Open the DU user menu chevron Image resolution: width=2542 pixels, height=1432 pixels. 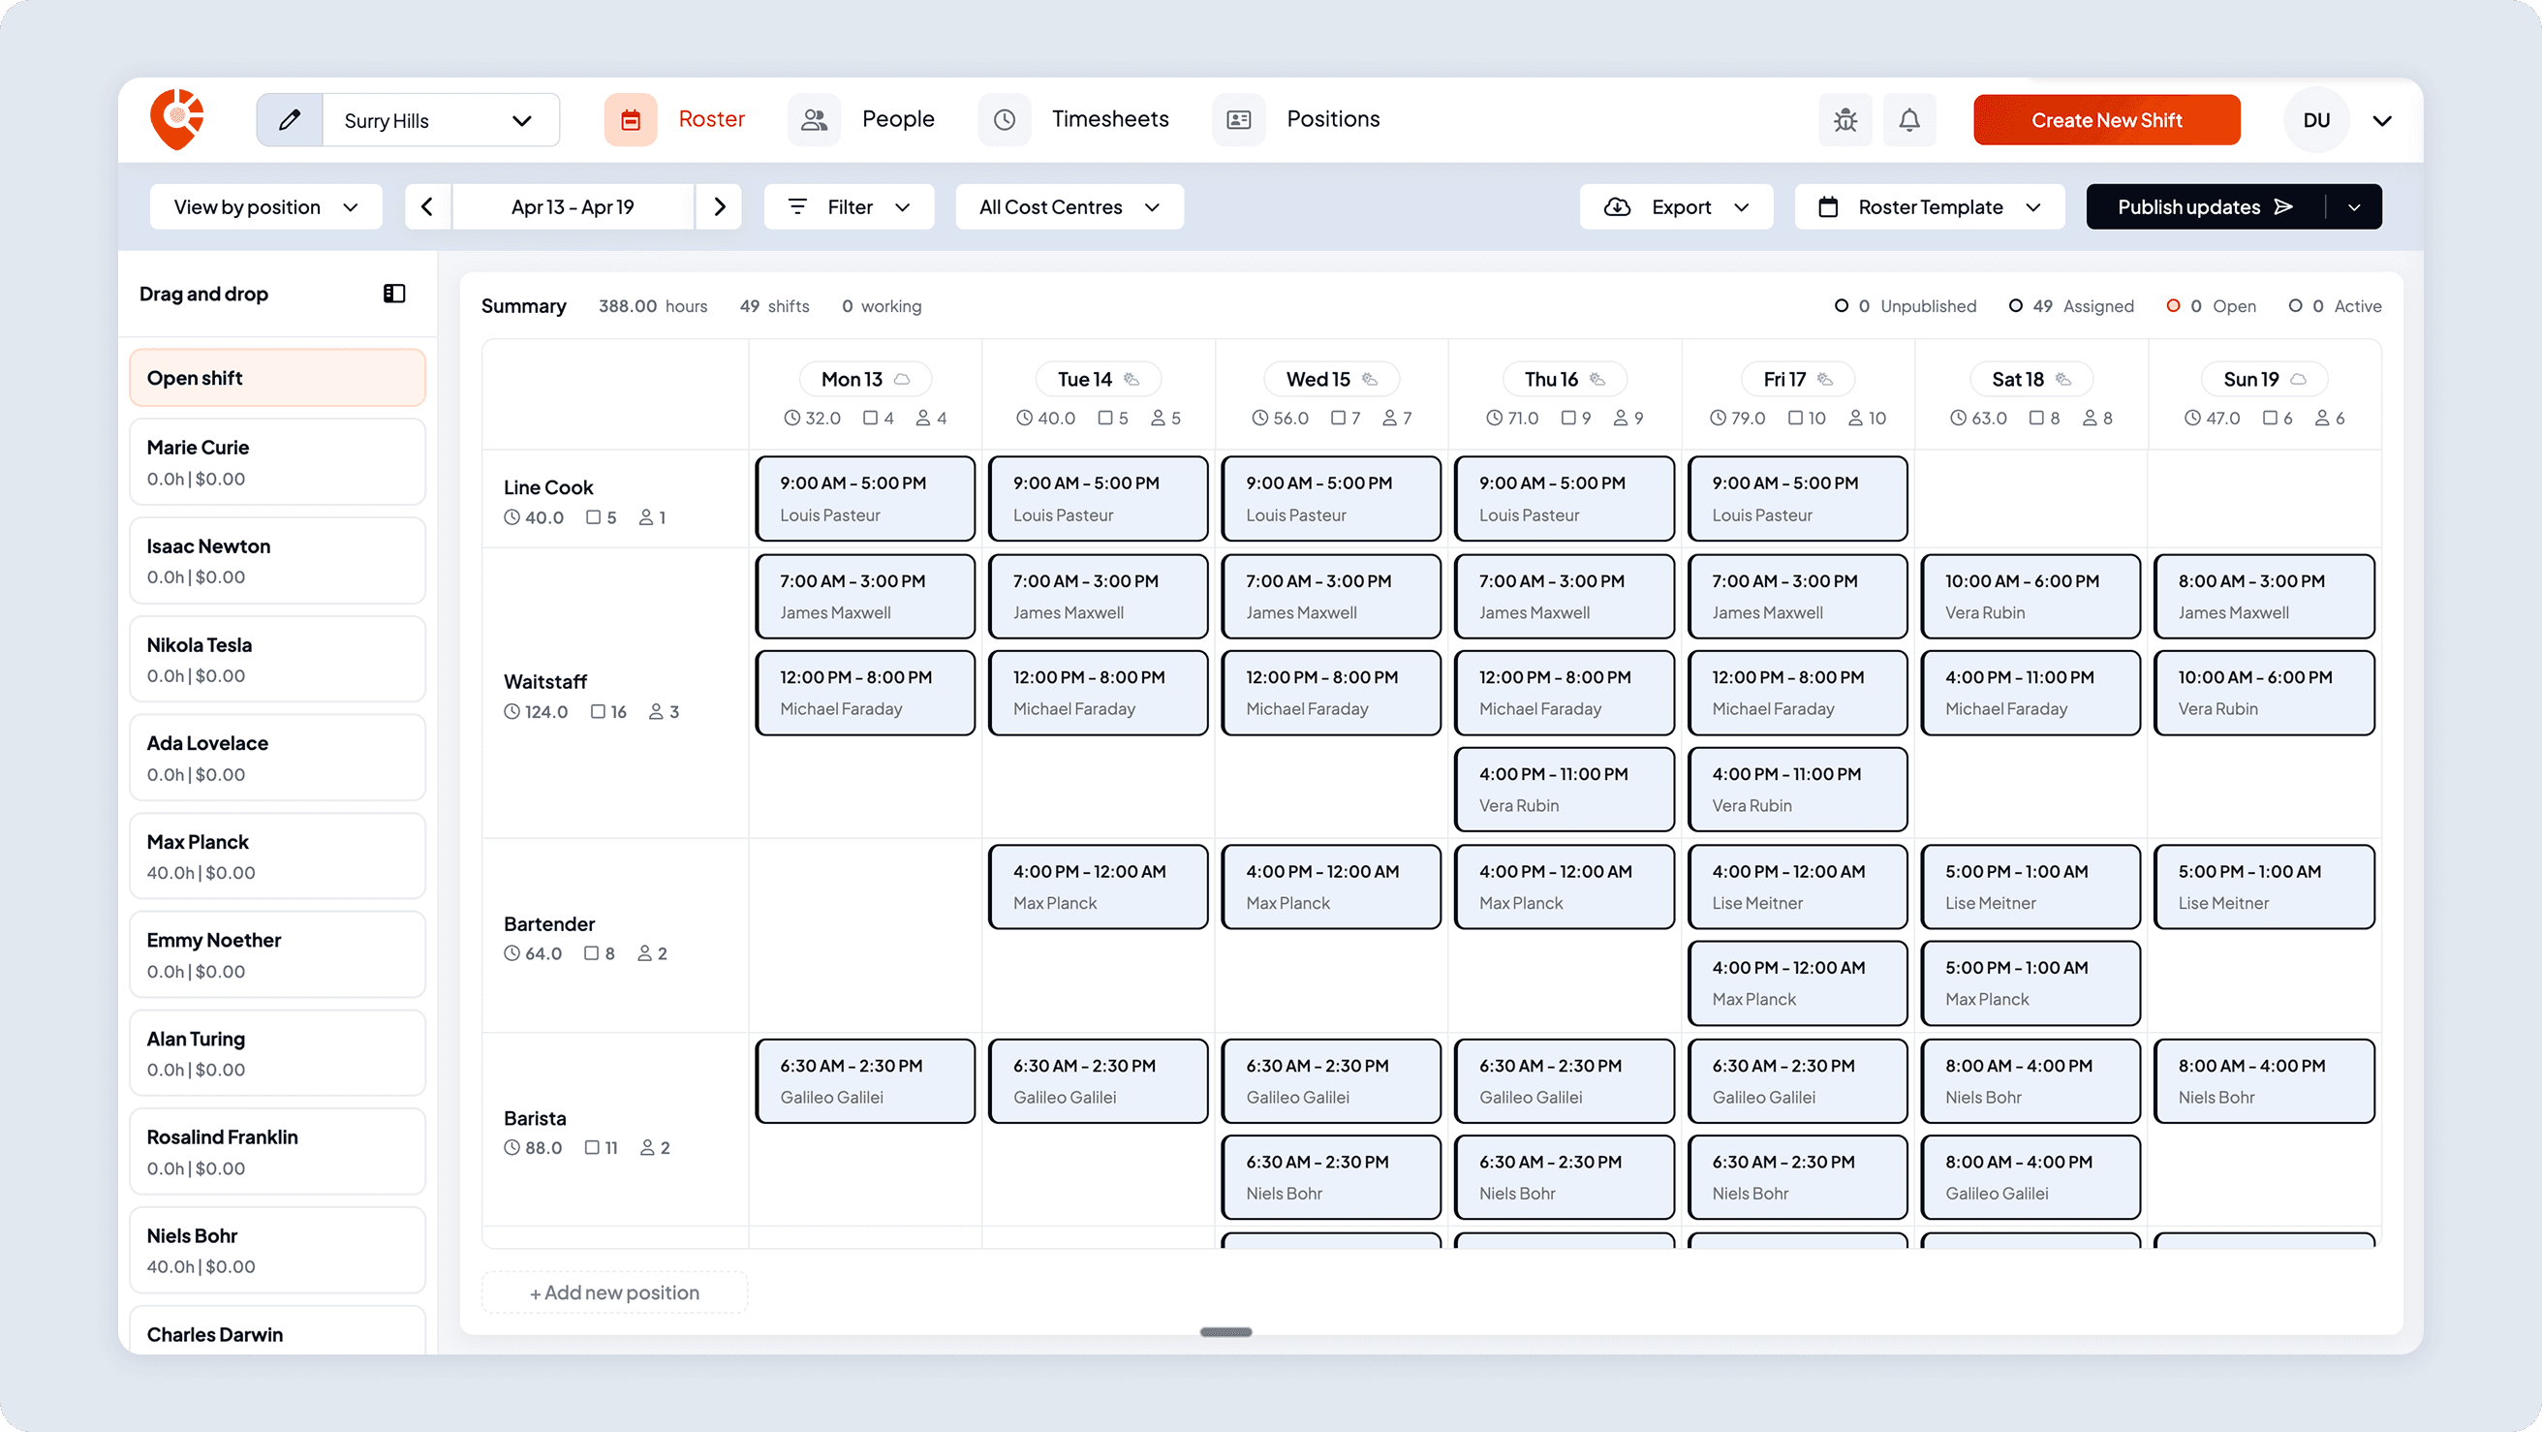coord(2382,120)
